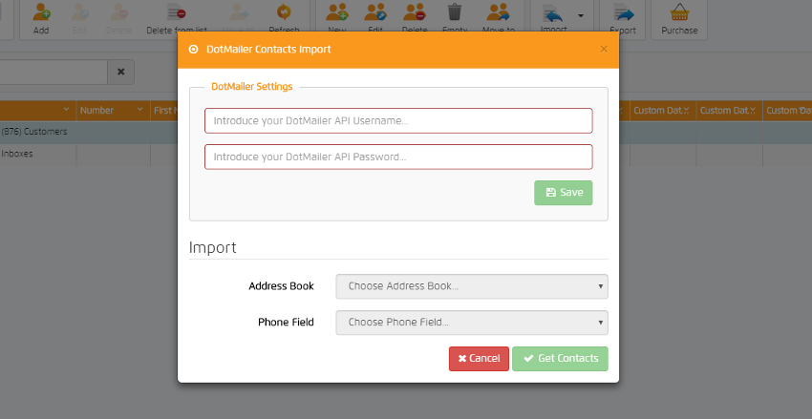The height and width of the screenshot is (419, 812).
Task: Focus the DotMailer API Password field
Action: pos(398,157)
